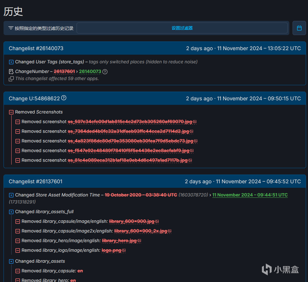The height and width of the screenshot is (282, 308).
Task: Click the value (1731318291) text
Action: 22,202
